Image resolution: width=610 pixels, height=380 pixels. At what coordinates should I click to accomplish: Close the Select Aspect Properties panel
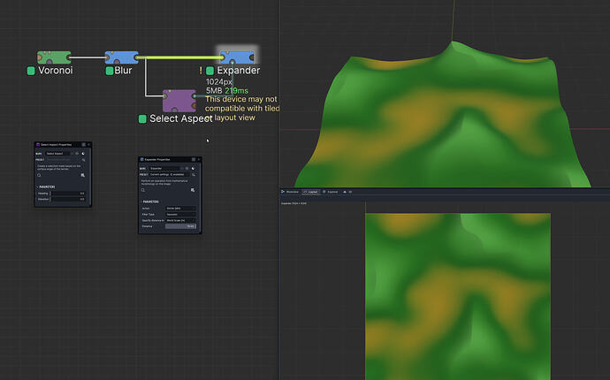point(89,144)
